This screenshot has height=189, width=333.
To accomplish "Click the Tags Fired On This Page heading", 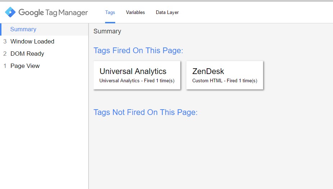I will (x=138, y=51).
